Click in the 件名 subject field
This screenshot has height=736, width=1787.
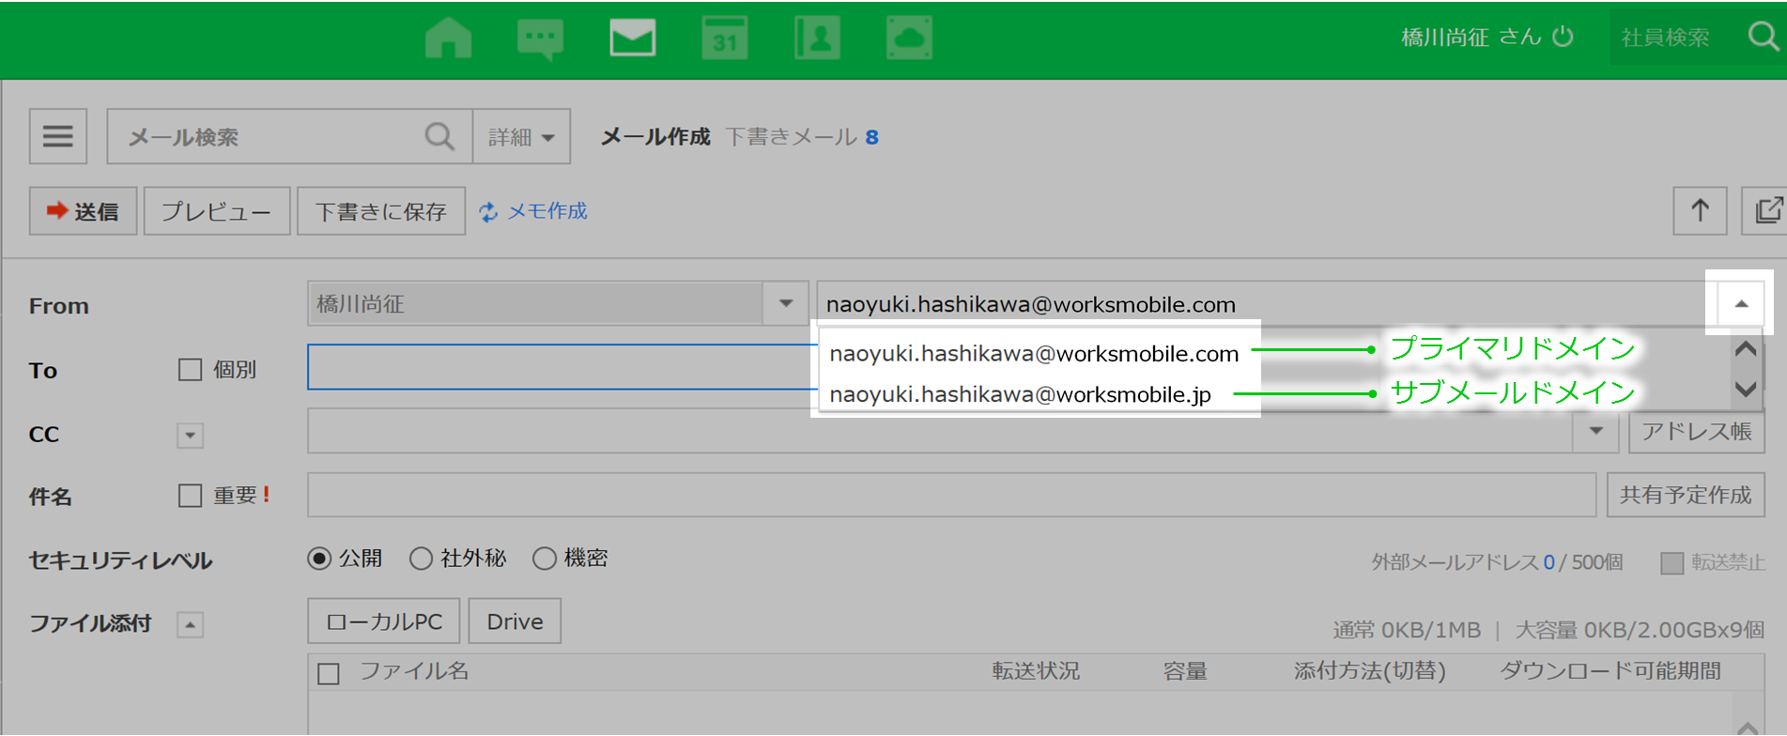(x=950, y=496)
